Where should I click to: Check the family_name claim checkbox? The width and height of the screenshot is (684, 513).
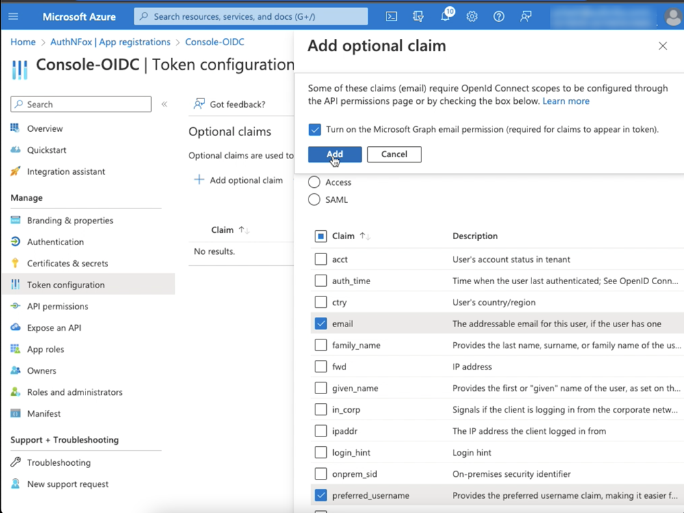[x=321, y=345]
